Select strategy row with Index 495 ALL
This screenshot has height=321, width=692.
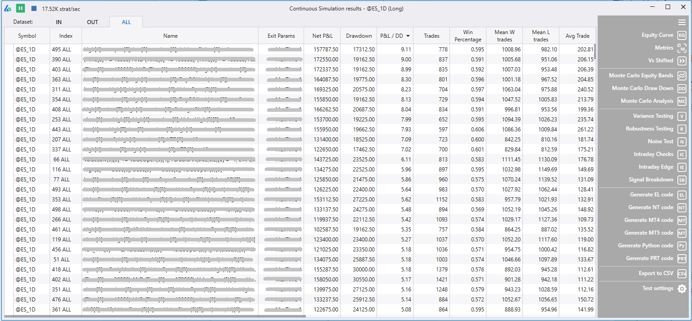point(62,50)
